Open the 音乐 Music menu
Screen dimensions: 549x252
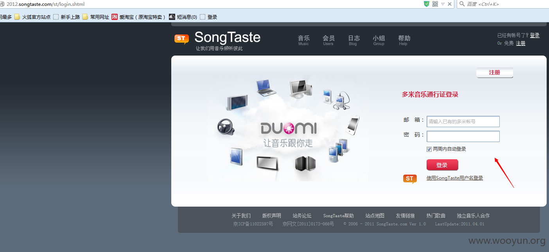click(304, 40)
